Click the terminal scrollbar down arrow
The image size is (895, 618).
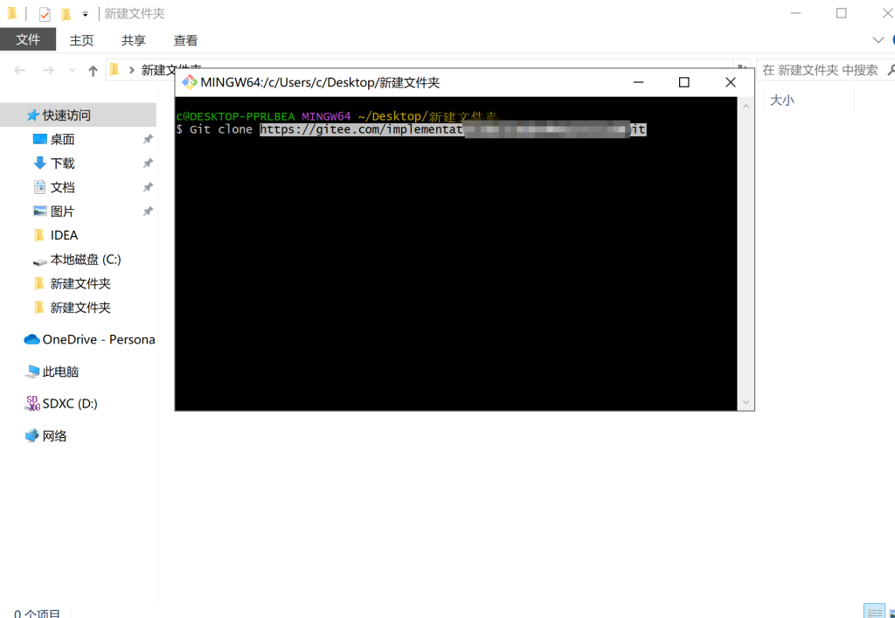pos(746,402)
